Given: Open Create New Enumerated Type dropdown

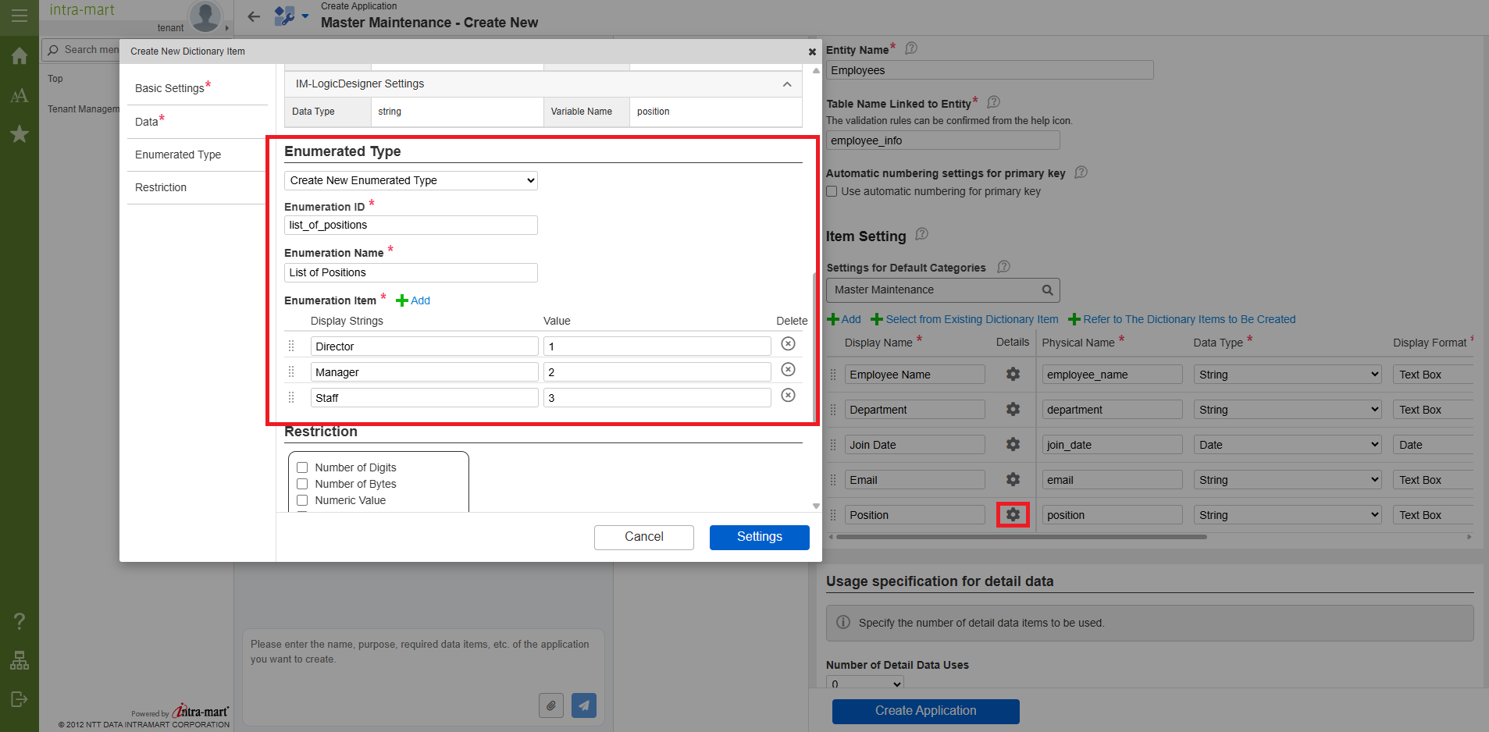Looking at the screenshot, I should point(411,180).
